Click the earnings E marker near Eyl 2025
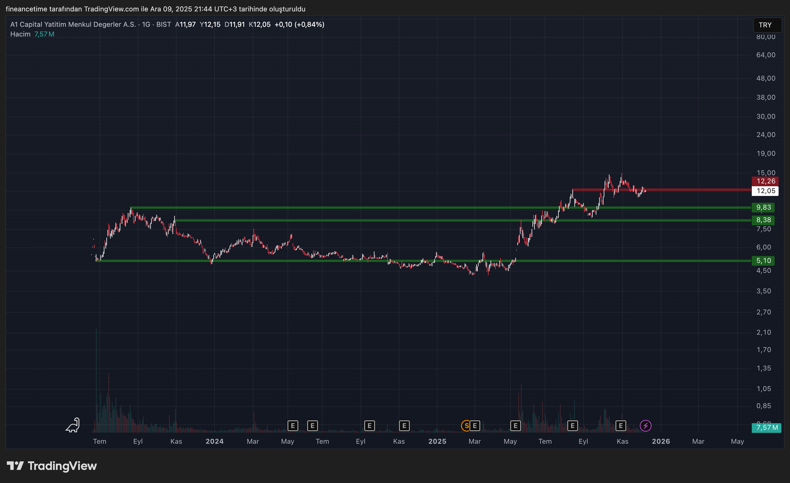 click(x=573, y=425)
